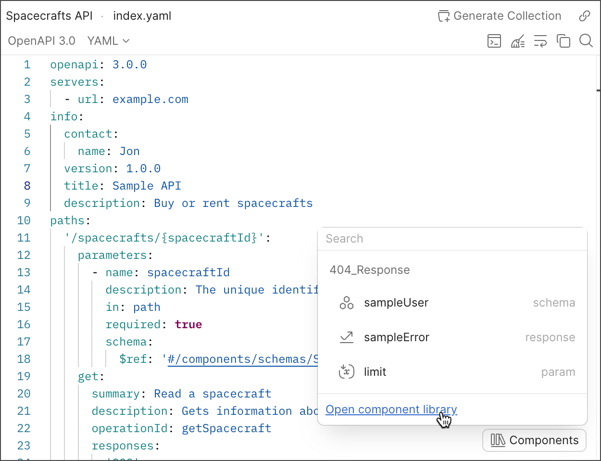Select the beautify/format code broom icon
The height and width of the screenshot is (461, 601).
518,41
